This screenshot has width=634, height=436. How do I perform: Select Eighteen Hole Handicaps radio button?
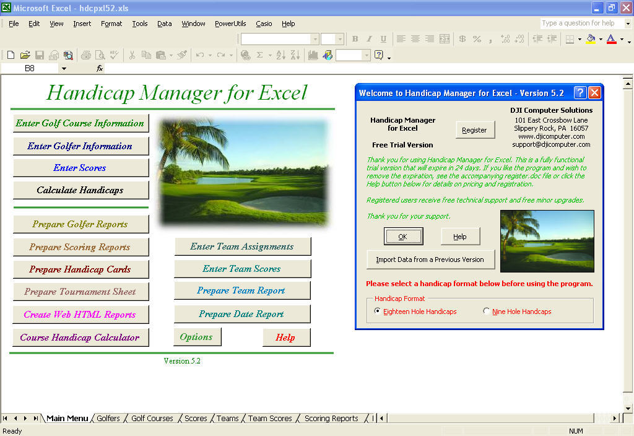point(377,311)
